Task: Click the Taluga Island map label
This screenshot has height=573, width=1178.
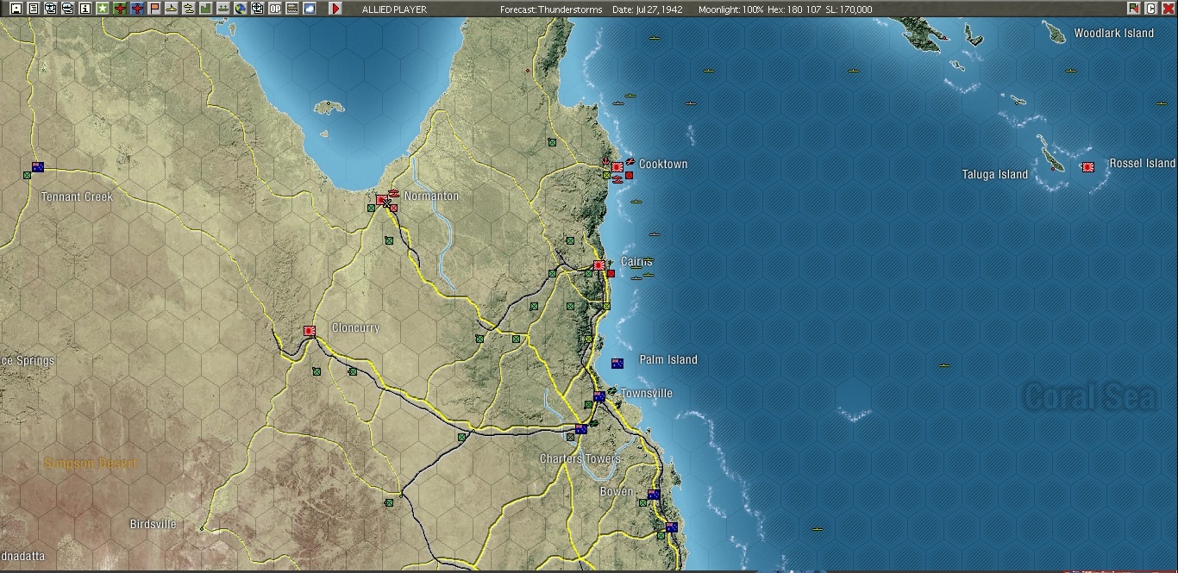Action: tap(994, 174)
